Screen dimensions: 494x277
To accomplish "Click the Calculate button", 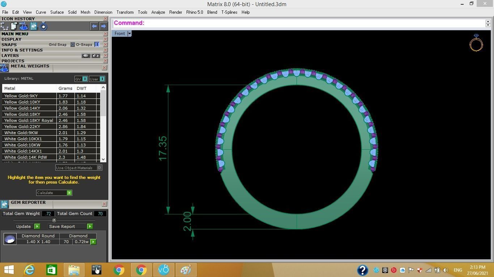I will click(54, 193).
